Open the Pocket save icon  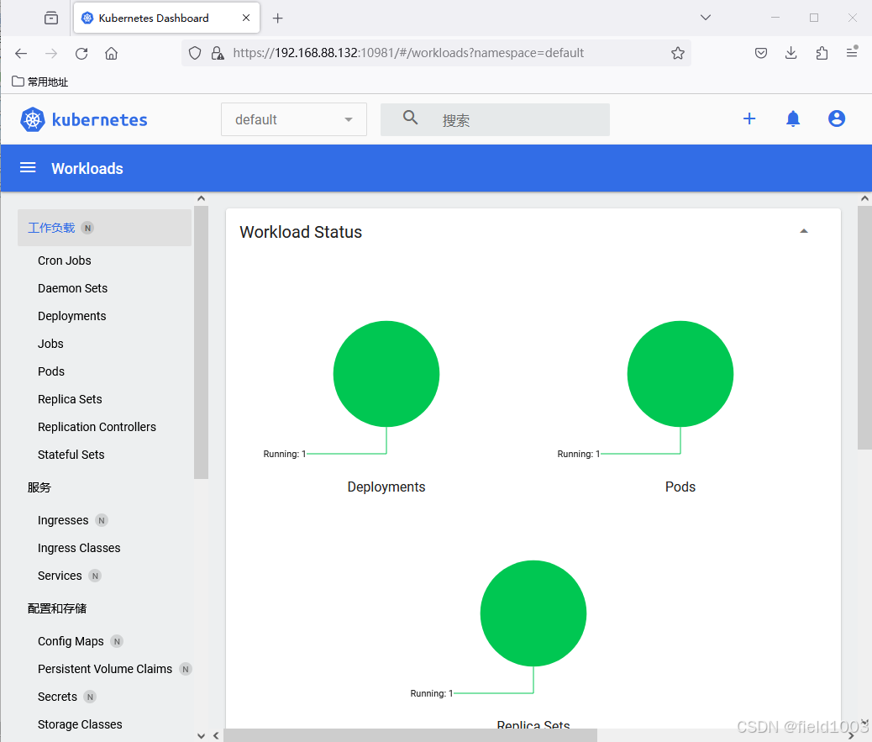pyautogui.click(x=761, y=54)
